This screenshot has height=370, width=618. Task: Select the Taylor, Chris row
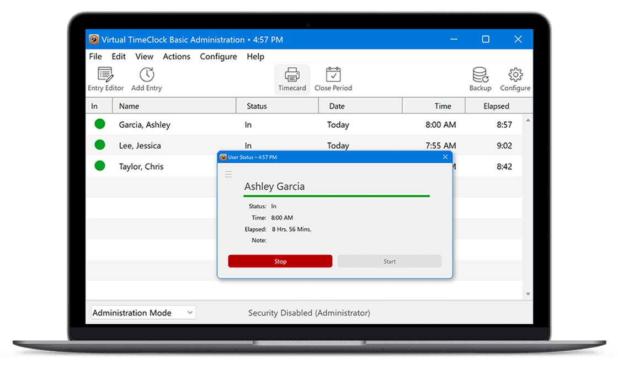tap(141, 167)
